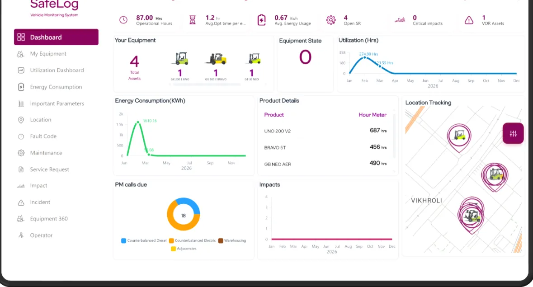Select the UNO 200 V2 product row

click(325, 131)
